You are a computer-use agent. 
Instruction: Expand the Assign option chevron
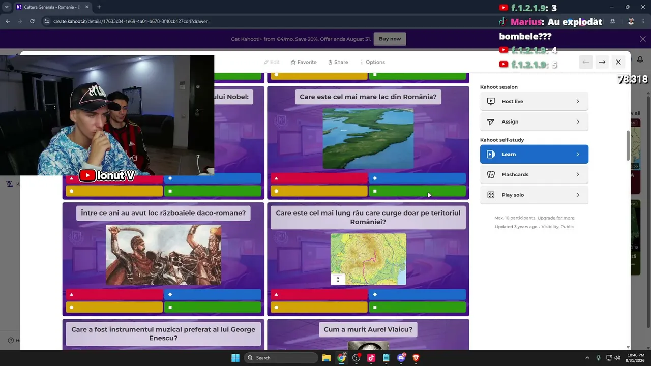coord(578,121)
